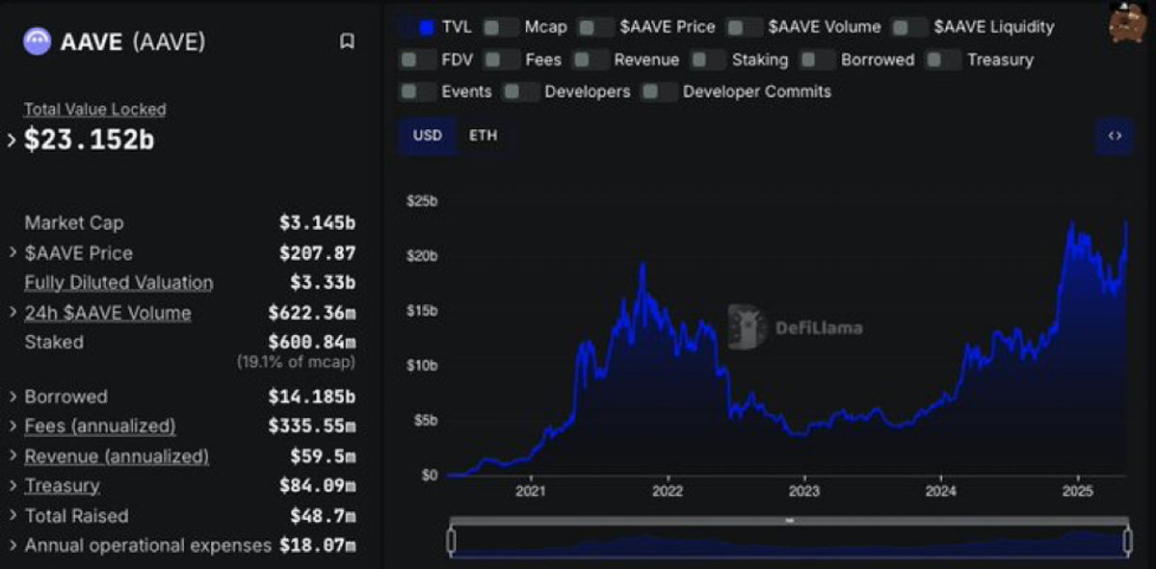1156x569 pixels.
Task: Click the 24h $AAVE Volume label
Action: pyautogui.click(x=108, y=313)
